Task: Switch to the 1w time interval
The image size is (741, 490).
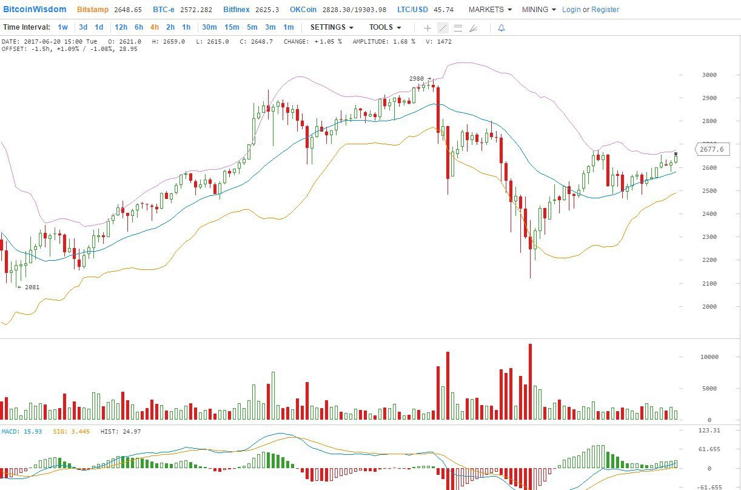Action: [x=63, y=27]
